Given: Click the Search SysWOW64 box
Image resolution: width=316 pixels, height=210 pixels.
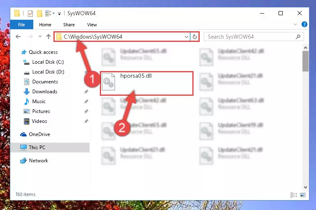Looking at the screenshot, I should 254,37.
